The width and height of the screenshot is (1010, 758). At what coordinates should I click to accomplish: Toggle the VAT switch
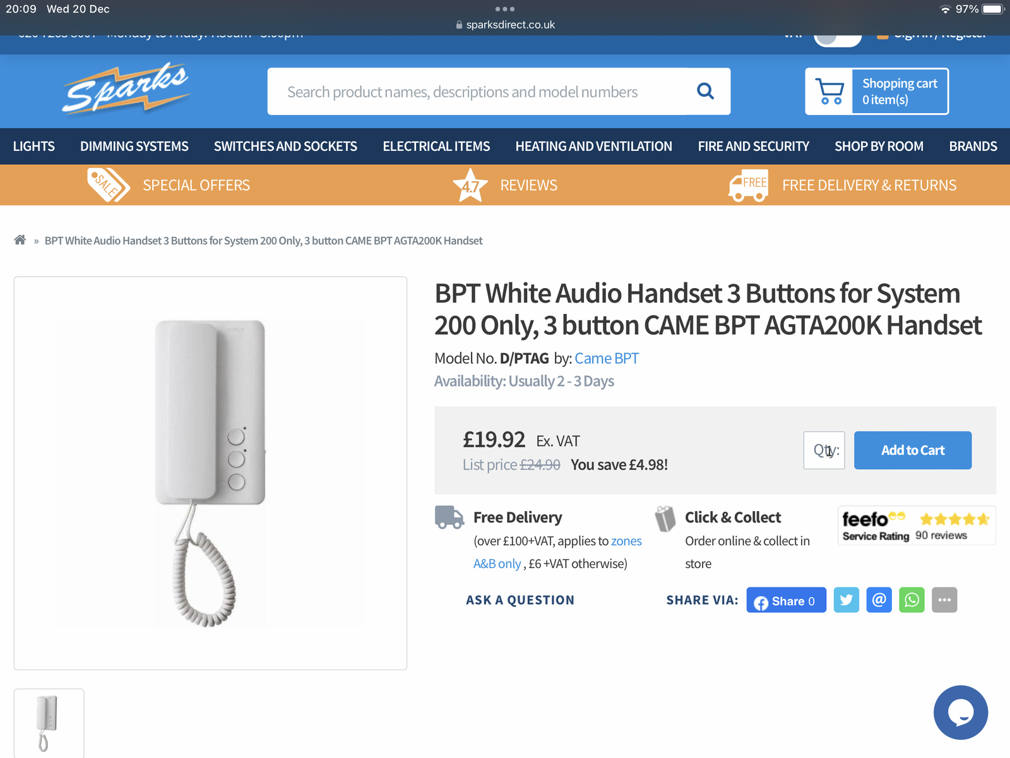[x=837, y=37]
